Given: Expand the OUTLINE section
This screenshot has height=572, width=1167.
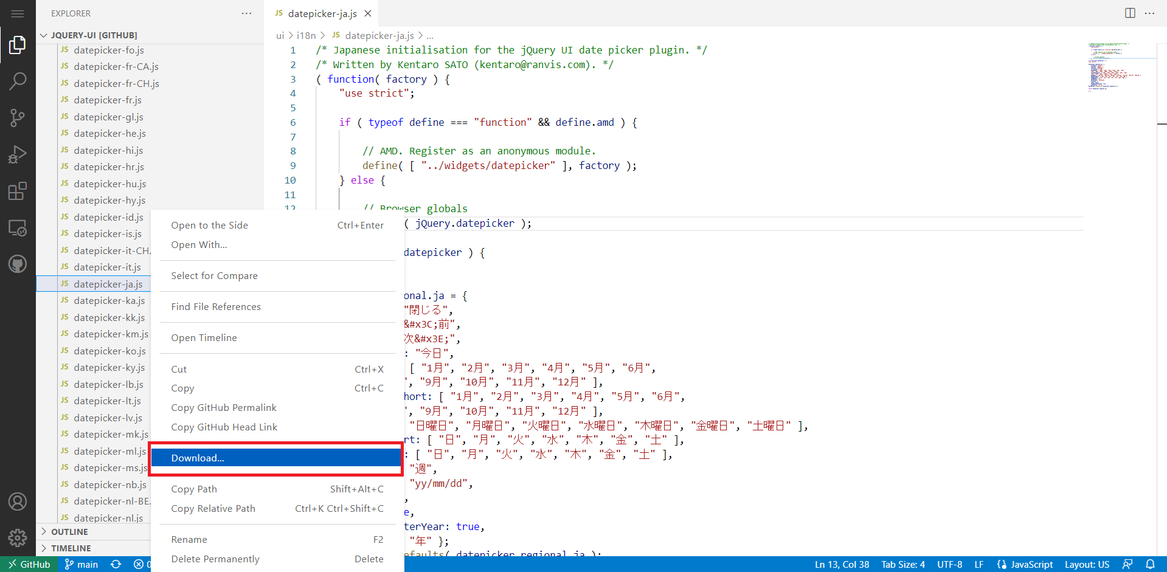Looking at the screenshot, I should click(x=94, y=532).
